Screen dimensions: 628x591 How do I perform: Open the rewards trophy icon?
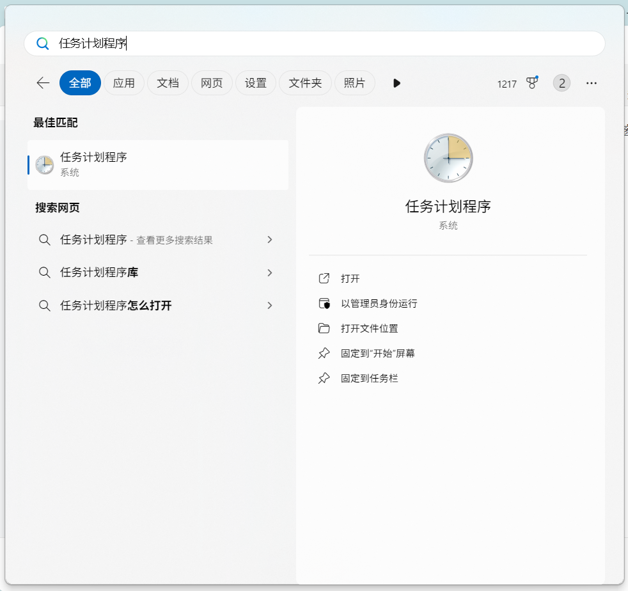coord(532,83)
